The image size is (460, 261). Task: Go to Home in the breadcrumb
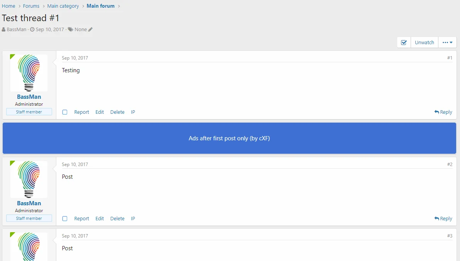(8, 6)
